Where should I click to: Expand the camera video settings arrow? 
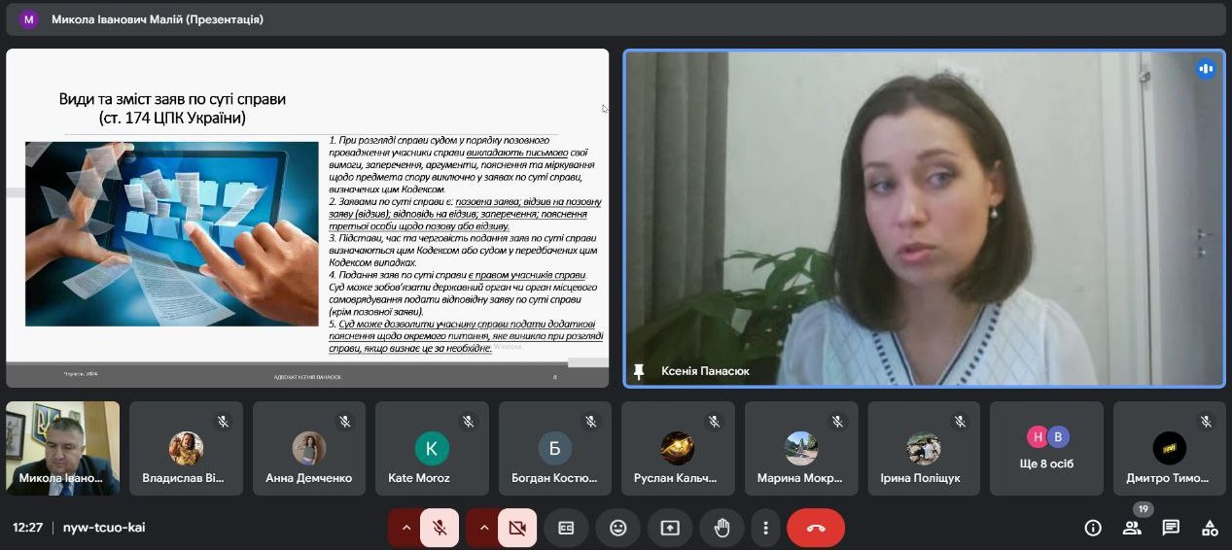[482, 528]
